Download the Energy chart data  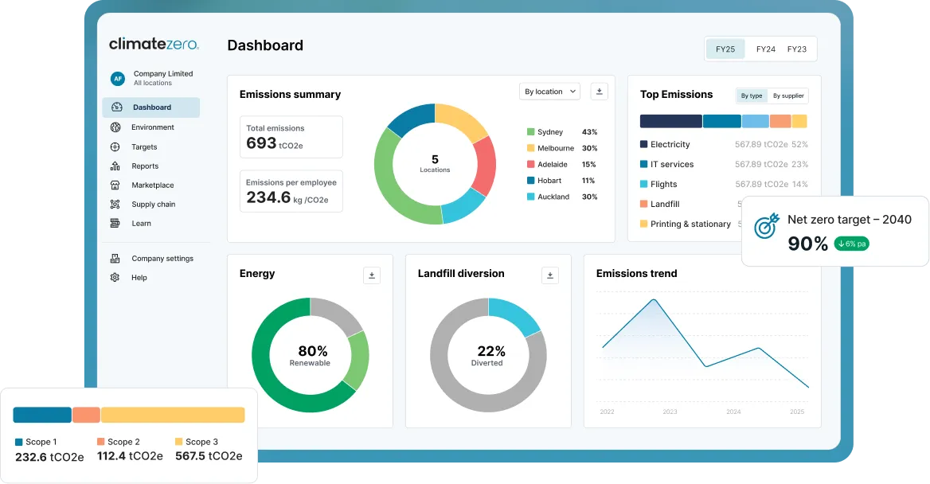click(x=372, y=275)
